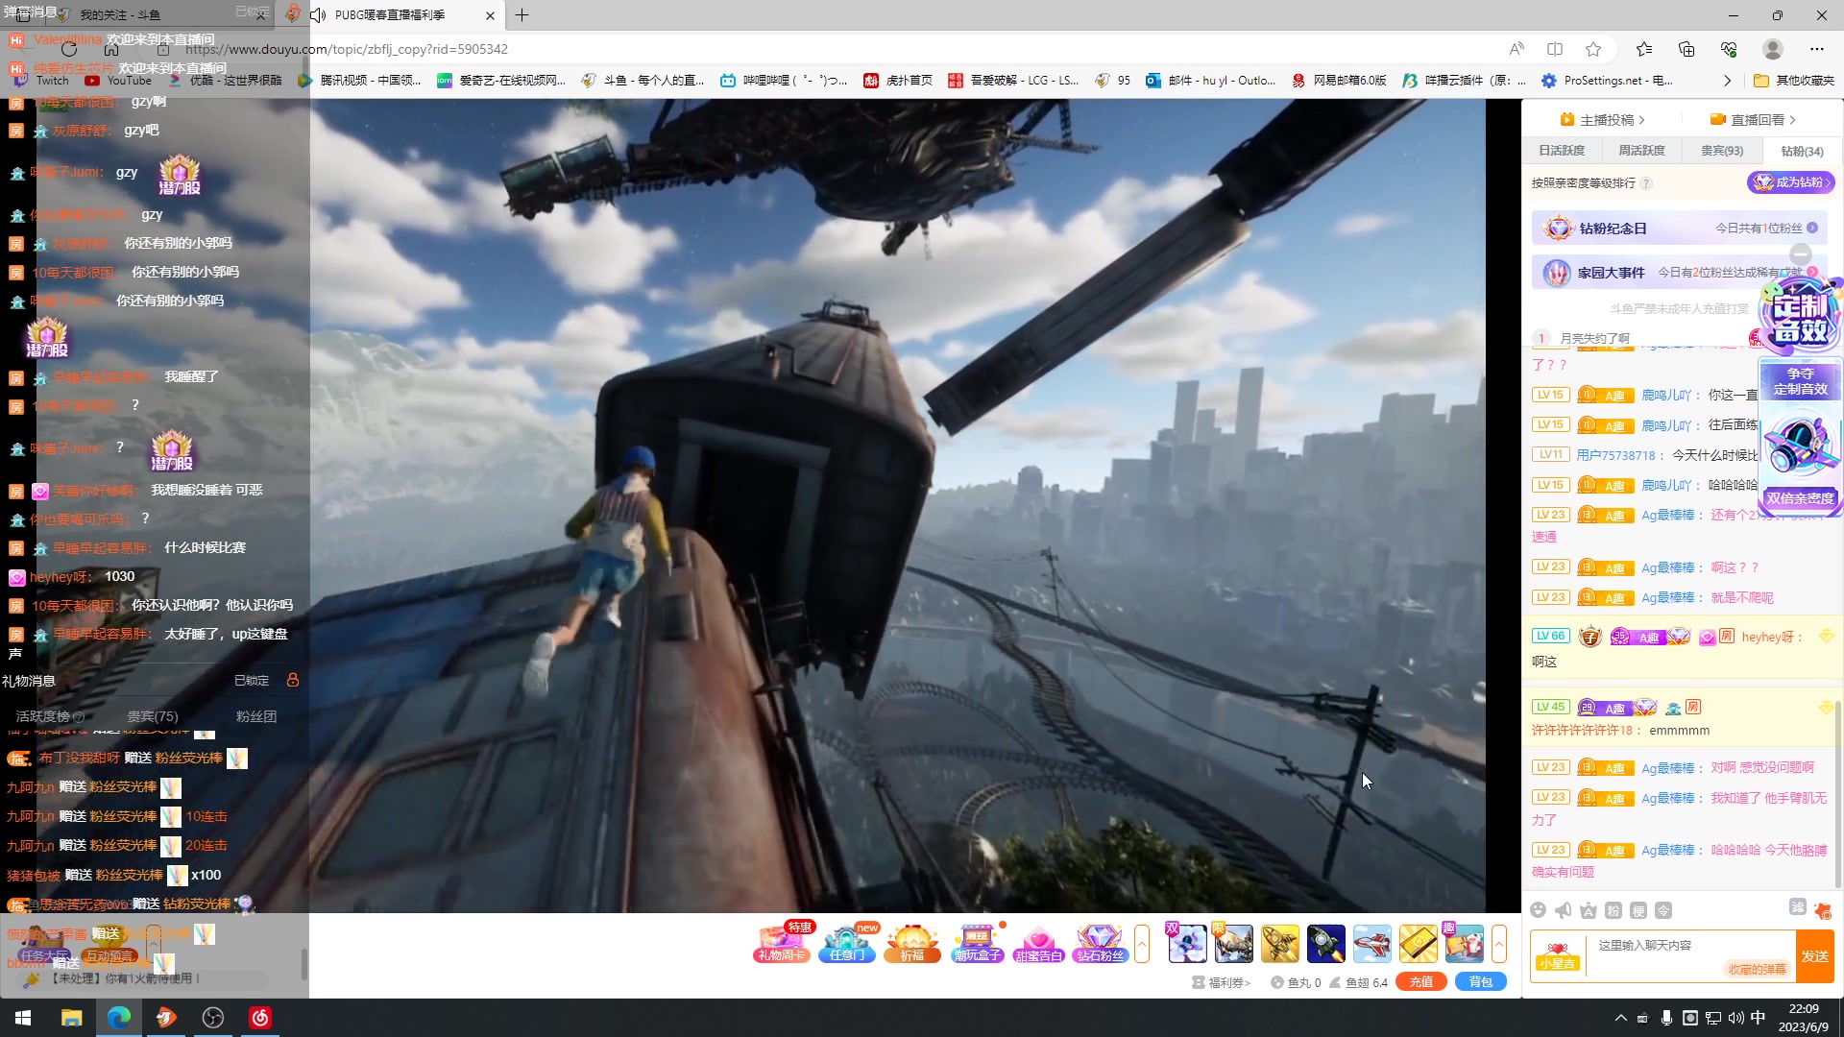Open the Twitch bookmark
The image size is (1844, 1037).
tap(39, 81)
